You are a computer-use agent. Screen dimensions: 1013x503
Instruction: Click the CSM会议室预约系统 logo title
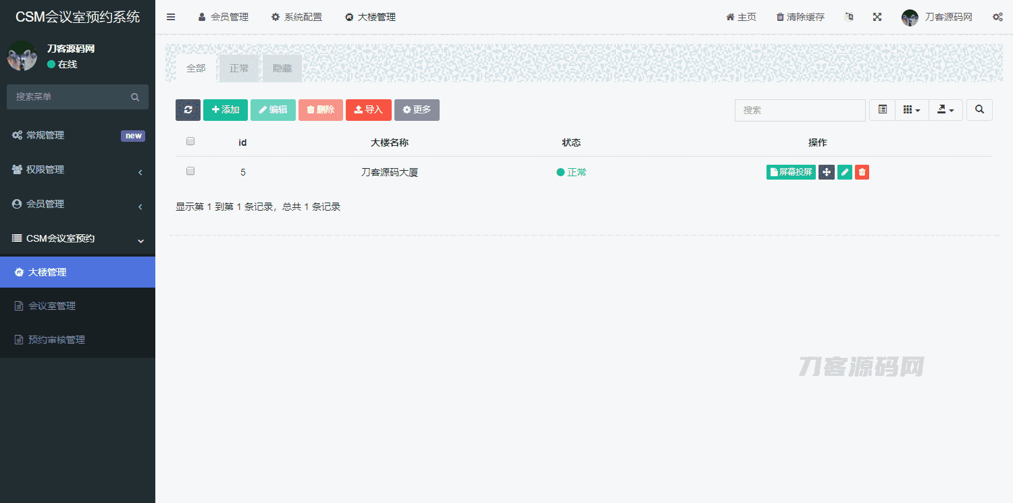tap(78, 17)
